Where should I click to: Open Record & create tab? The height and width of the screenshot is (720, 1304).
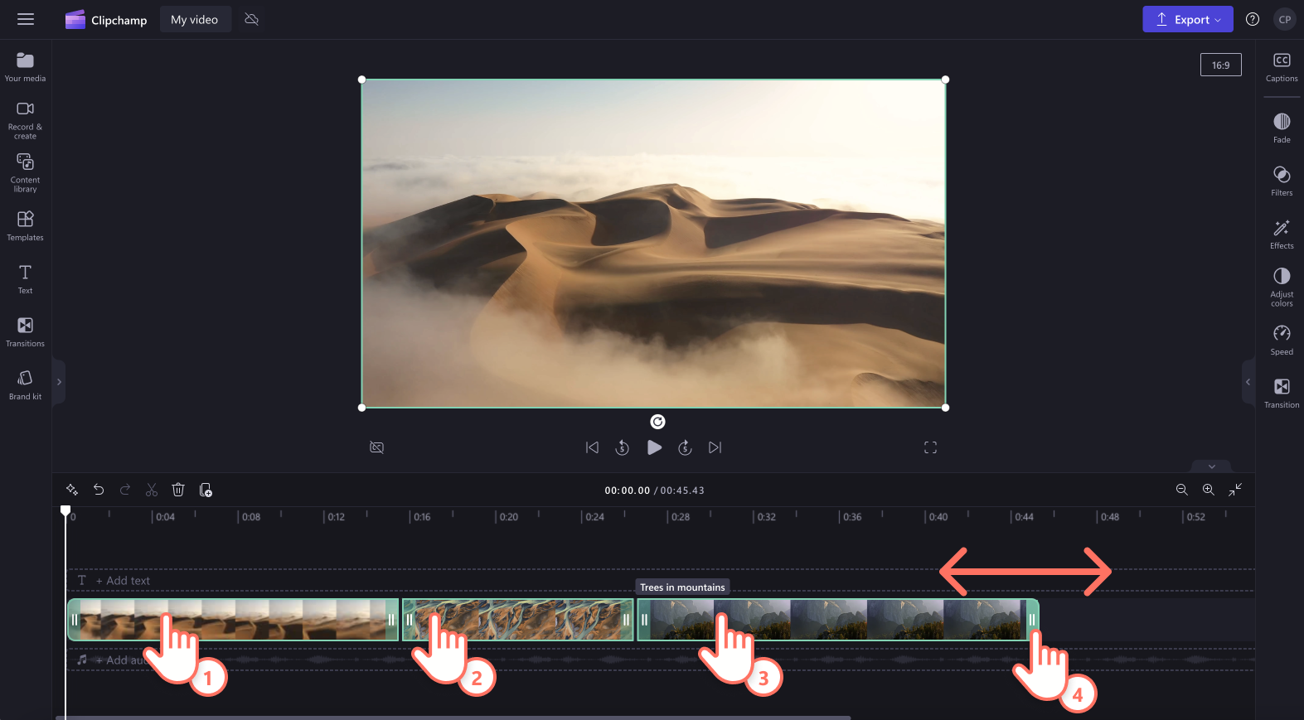click(26, 119)
